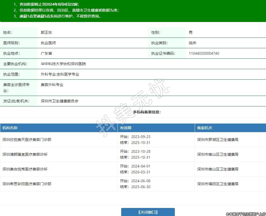This screenshot has height=216, width=266.
Task: Click the practice location 广东省
Action: [x=46, y=53]
